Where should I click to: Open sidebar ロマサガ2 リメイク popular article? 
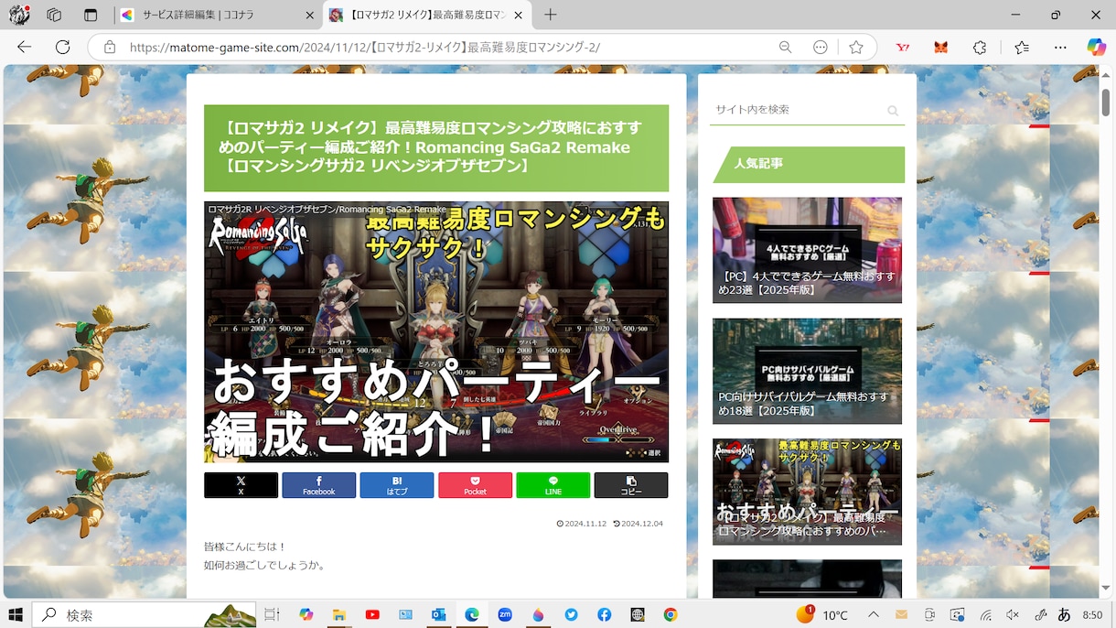(x=807, y=492)
